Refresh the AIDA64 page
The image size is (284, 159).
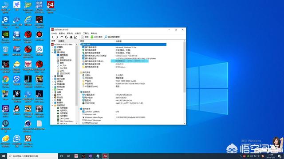click(66, 37)
